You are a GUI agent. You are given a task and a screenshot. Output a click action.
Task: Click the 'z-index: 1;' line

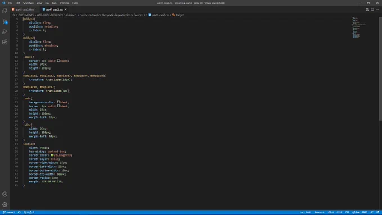click(38, 49)
